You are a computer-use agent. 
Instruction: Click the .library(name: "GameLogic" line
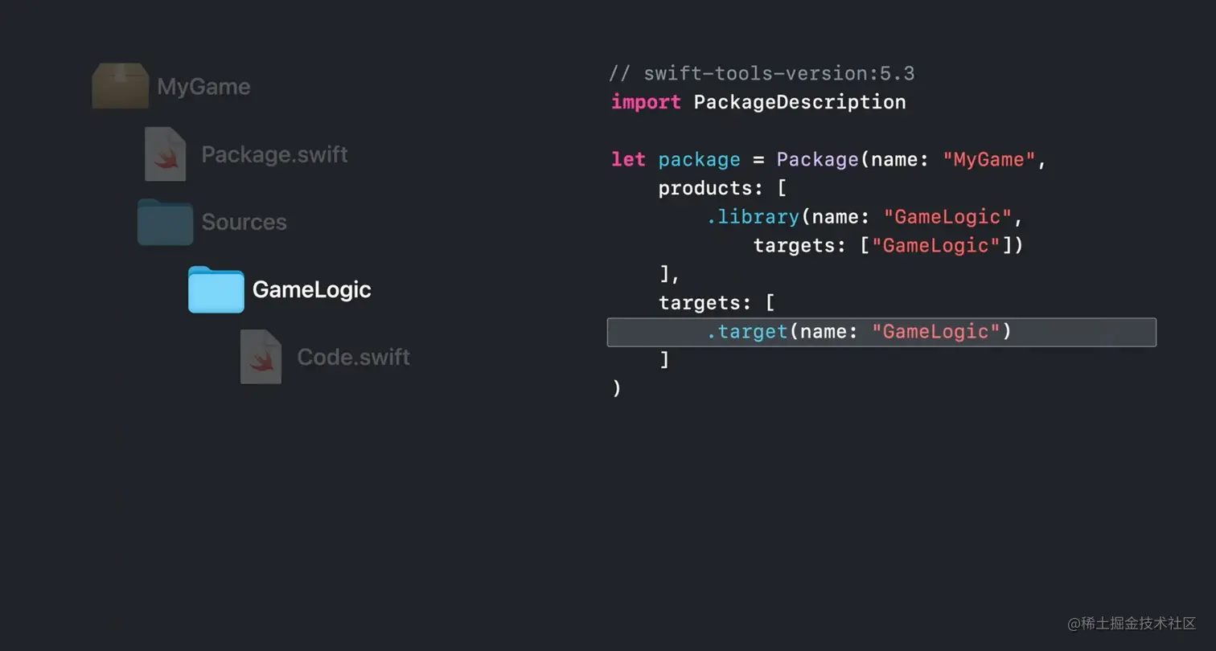click(x=865, y=217)
